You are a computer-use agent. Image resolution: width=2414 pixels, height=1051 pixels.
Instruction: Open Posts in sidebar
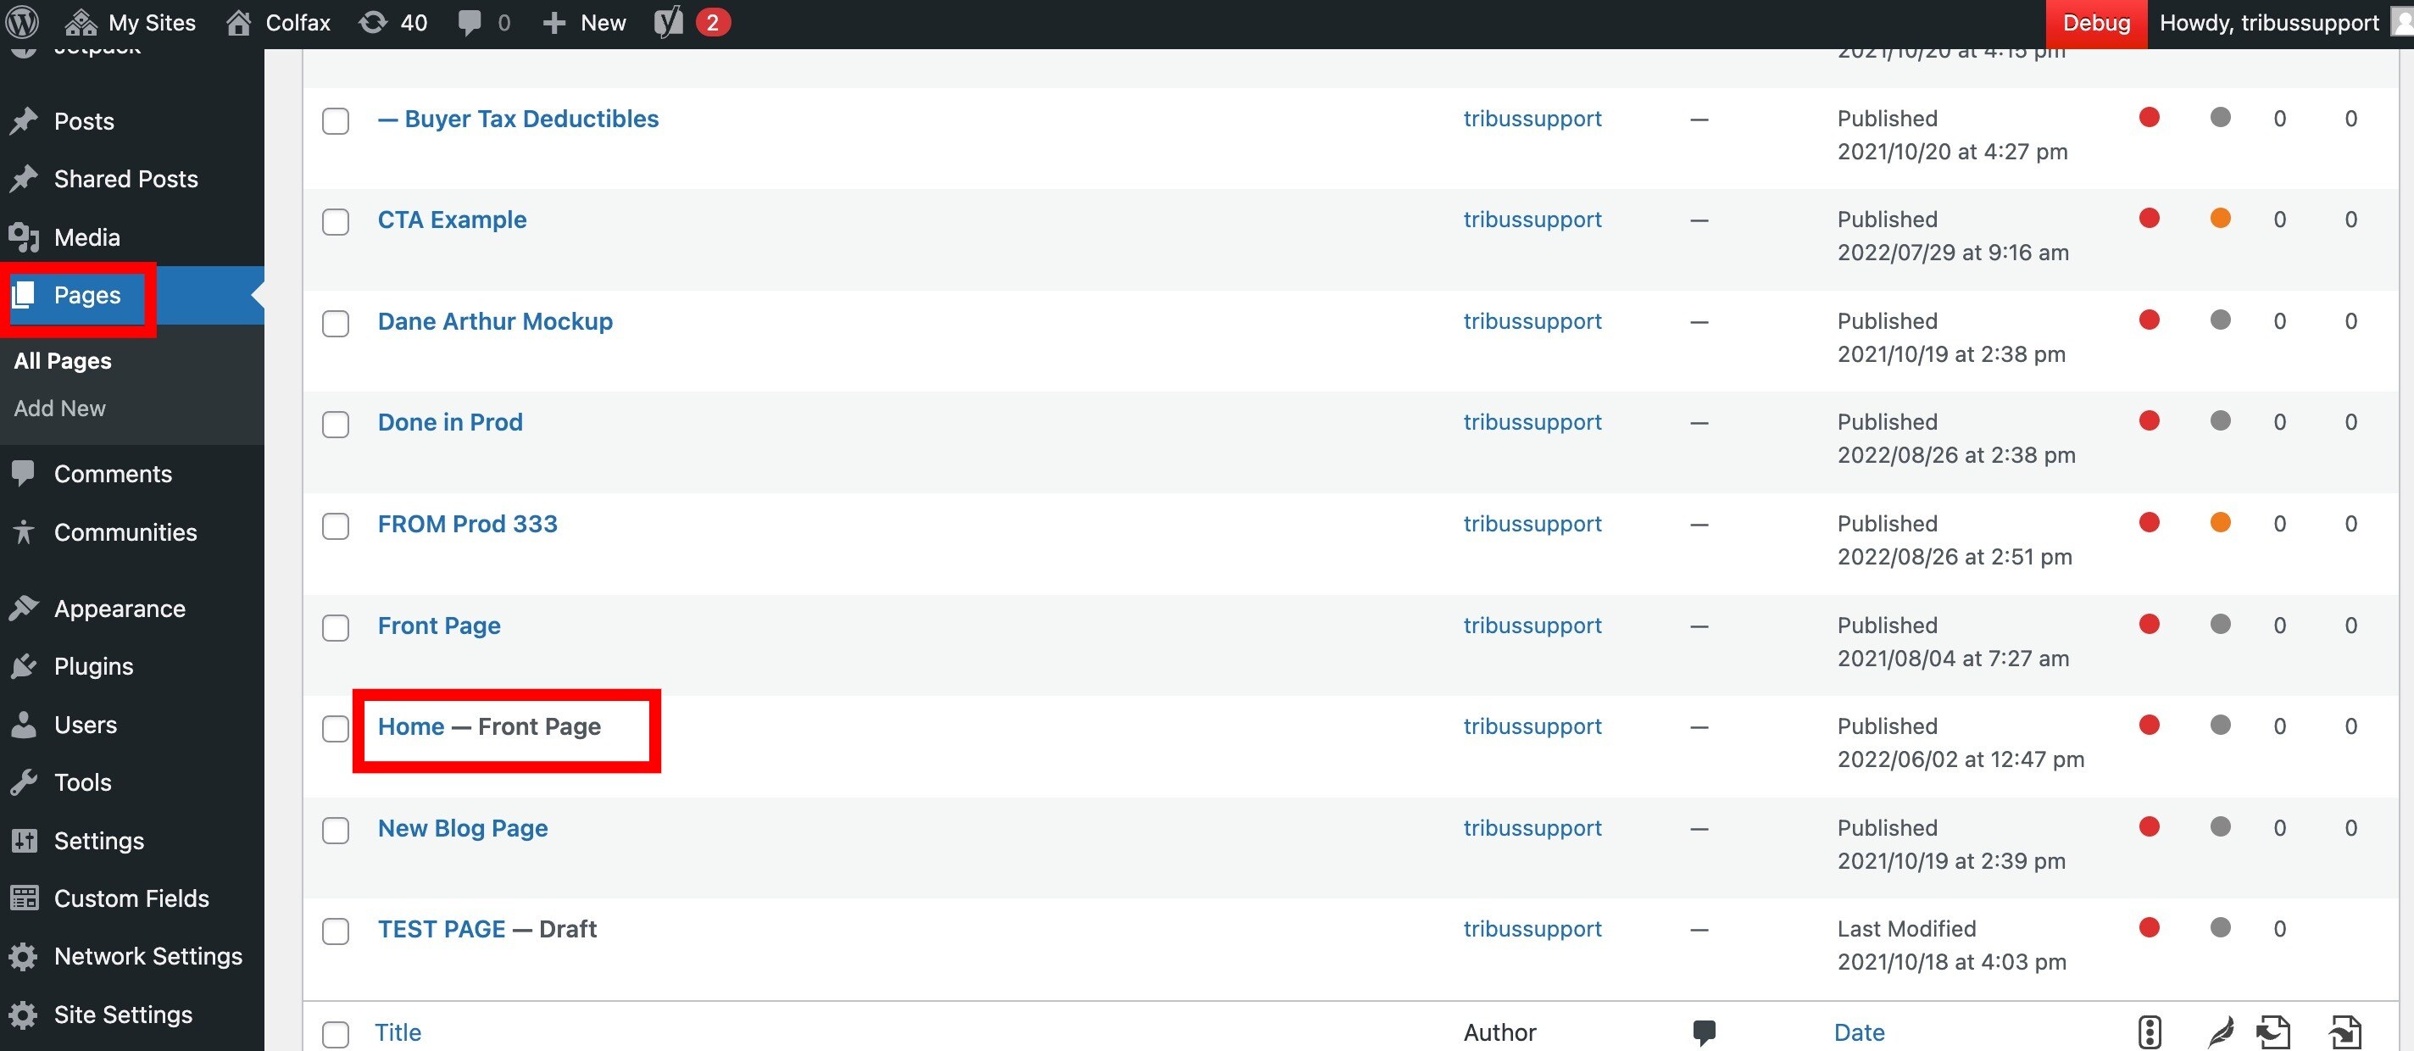85,121
